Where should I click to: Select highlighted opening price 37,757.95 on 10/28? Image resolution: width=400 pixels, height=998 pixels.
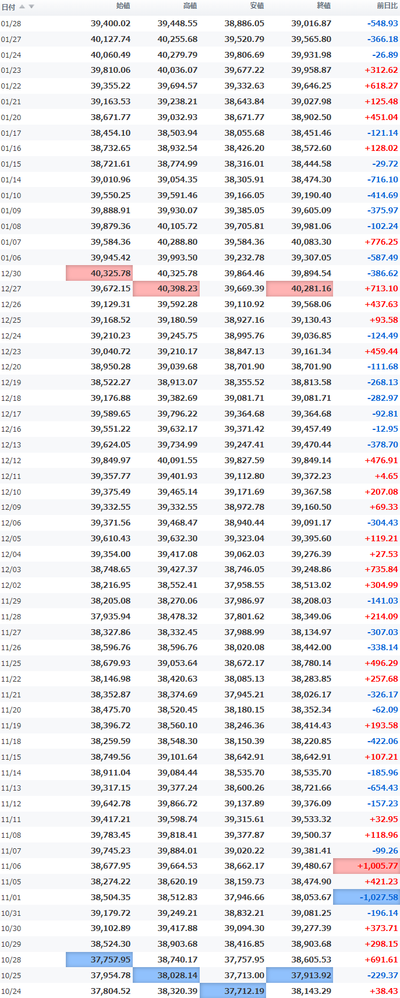coord(99,960)
